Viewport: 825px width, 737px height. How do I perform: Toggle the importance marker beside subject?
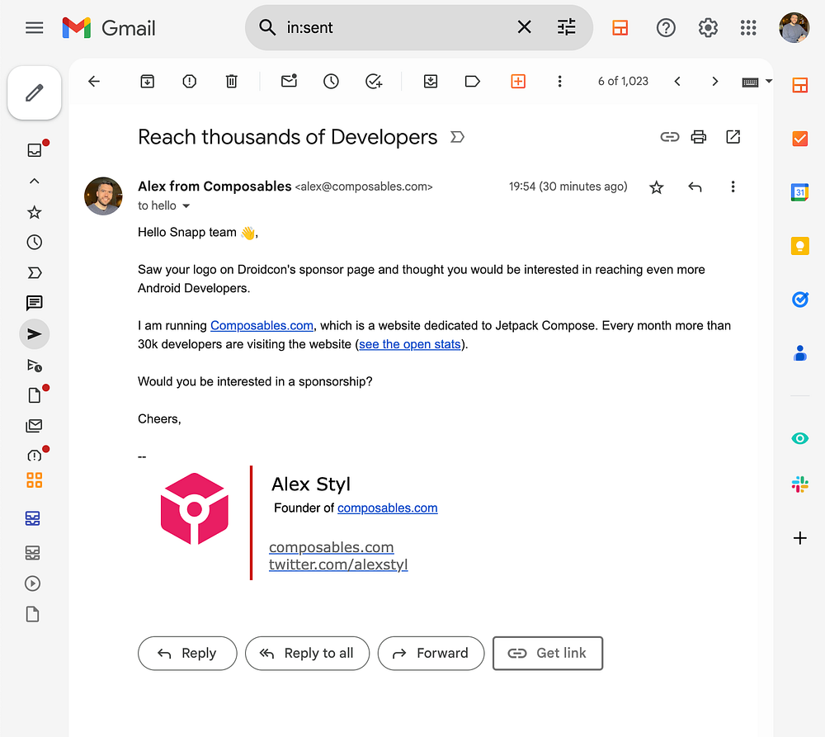click(x=457, y=137)
